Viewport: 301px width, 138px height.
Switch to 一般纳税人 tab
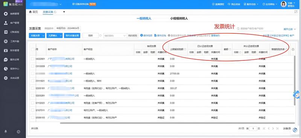(x=144, y=19)
